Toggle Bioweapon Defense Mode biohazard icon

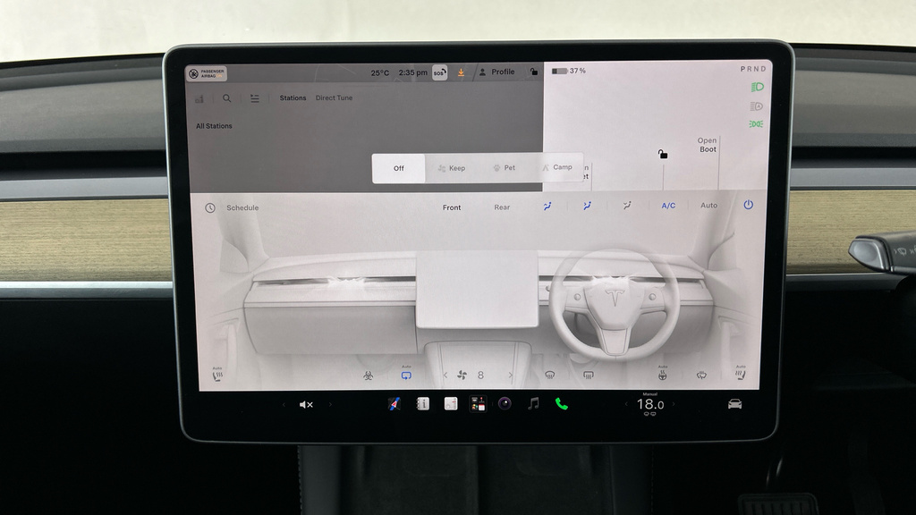pos(368,376)
